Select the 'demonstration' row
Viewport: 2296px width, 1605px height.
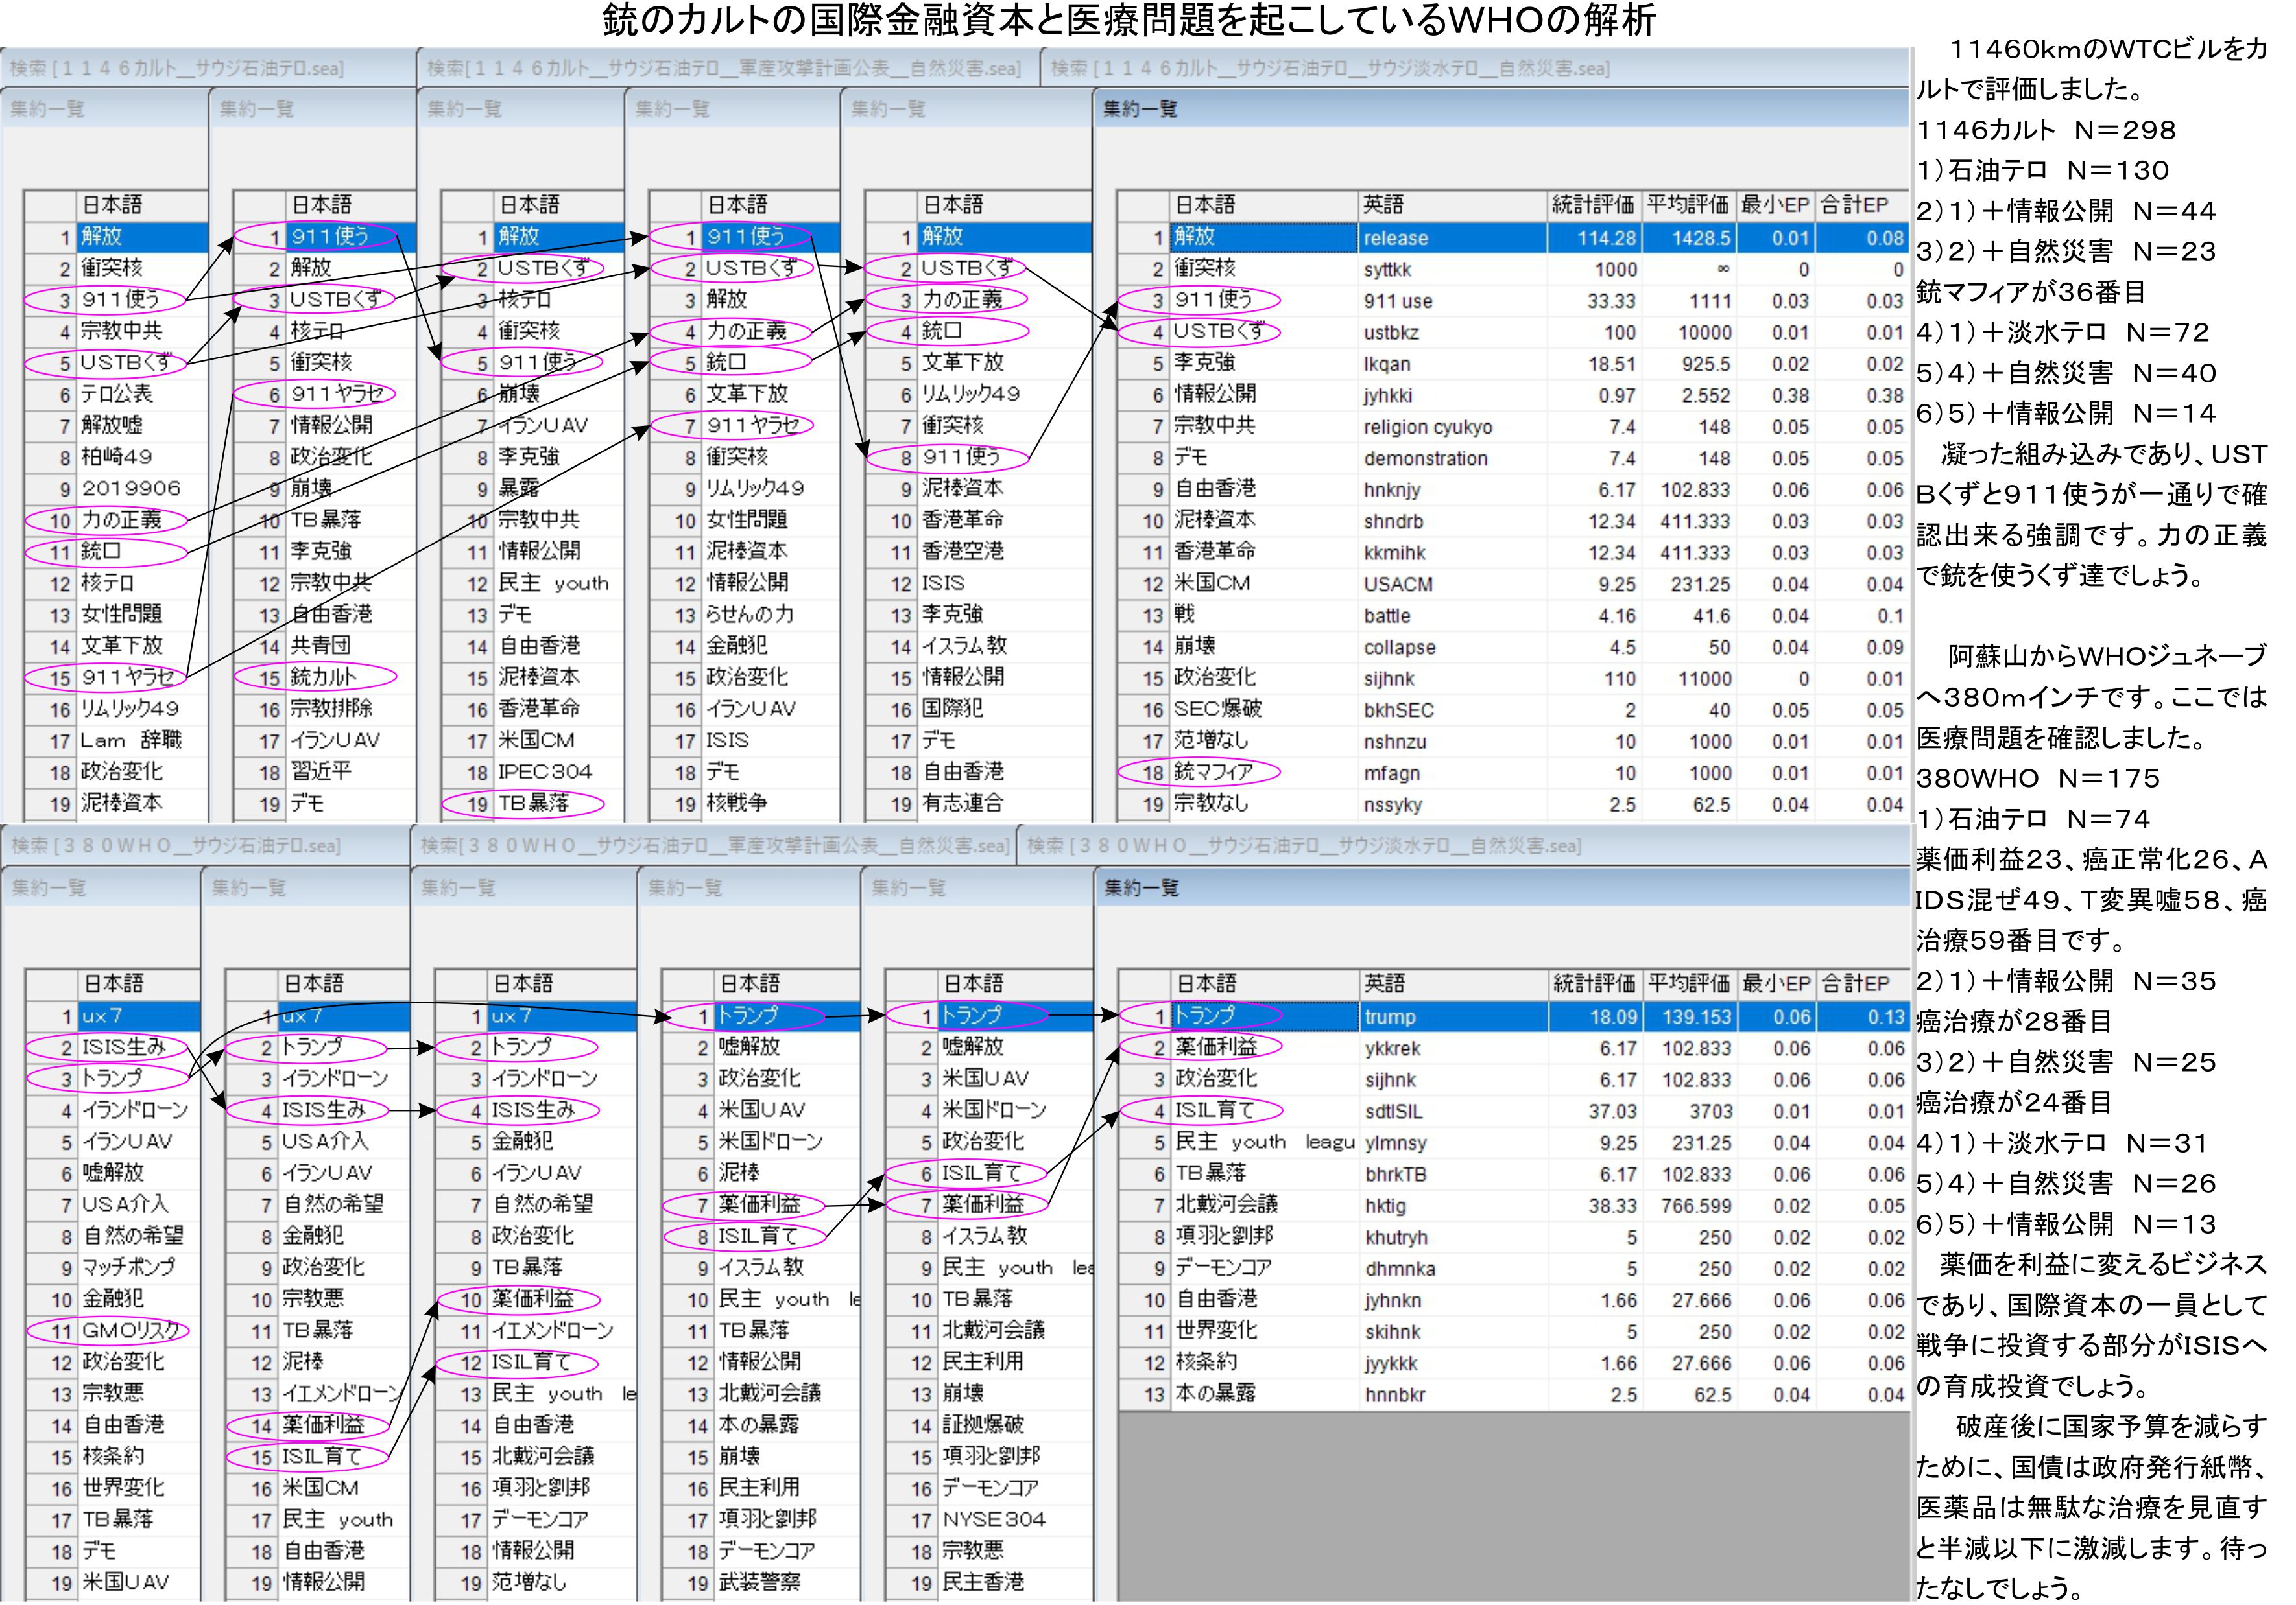coord(1425,459)
